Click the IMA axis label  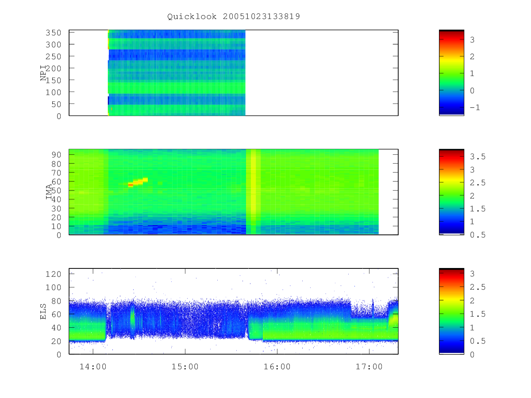(x=49, y=191)
